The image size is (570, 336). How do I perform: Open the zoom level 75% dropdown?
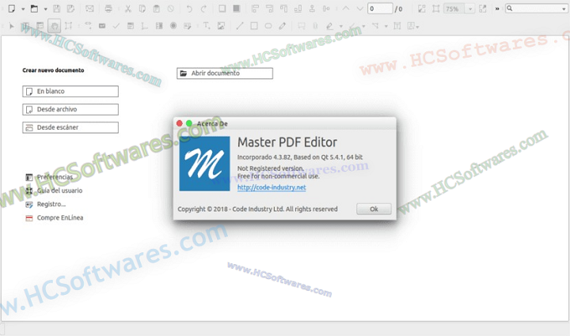pyautogui.click(x=470, y=9)
